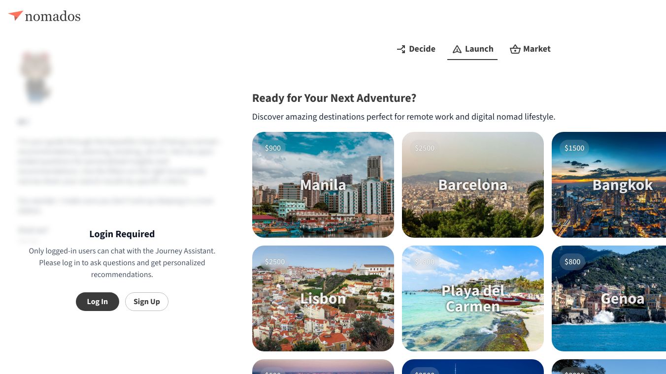Open the Manila destination card

[323, 185]
